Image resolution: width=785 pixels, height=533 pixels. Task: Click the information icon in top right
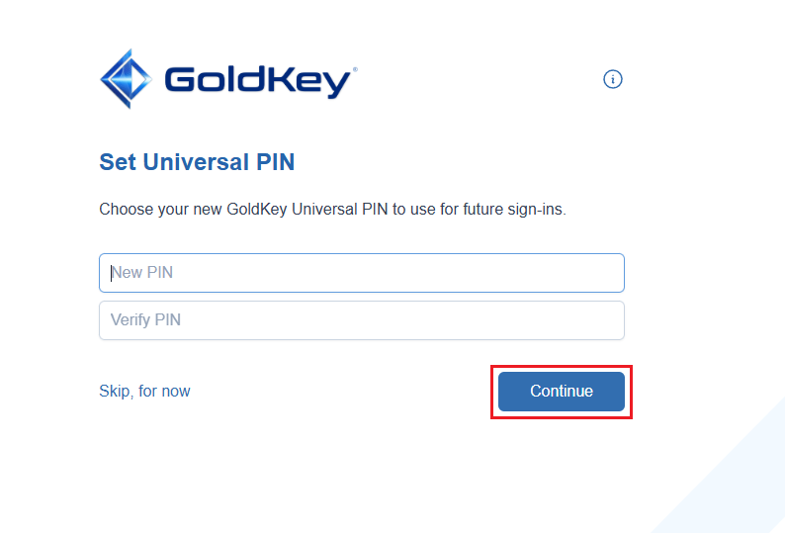[613, 79]
